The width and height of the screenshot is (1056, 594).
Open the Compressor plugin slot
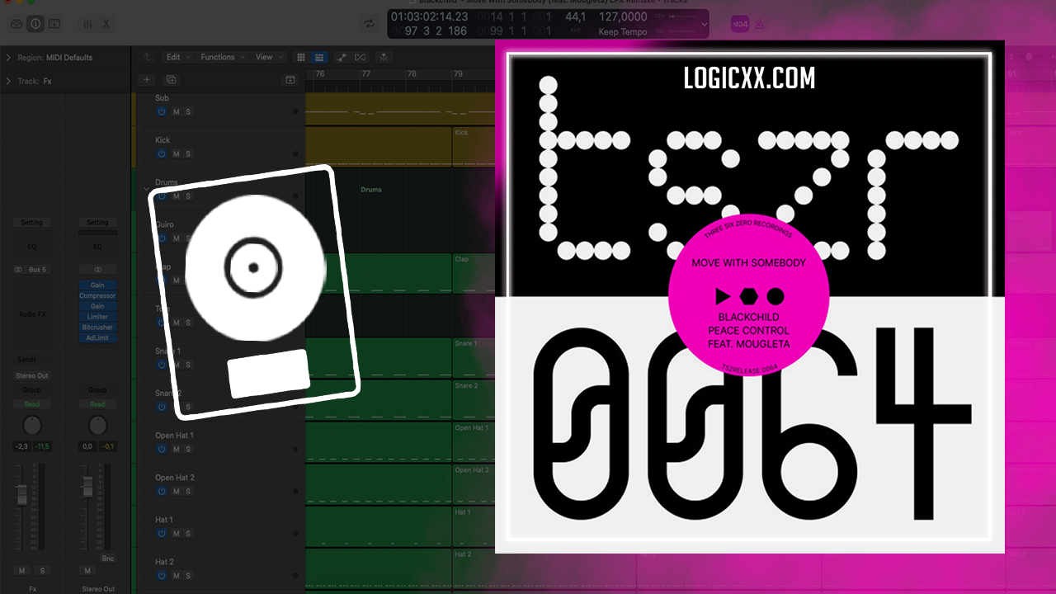click(97, 295)
